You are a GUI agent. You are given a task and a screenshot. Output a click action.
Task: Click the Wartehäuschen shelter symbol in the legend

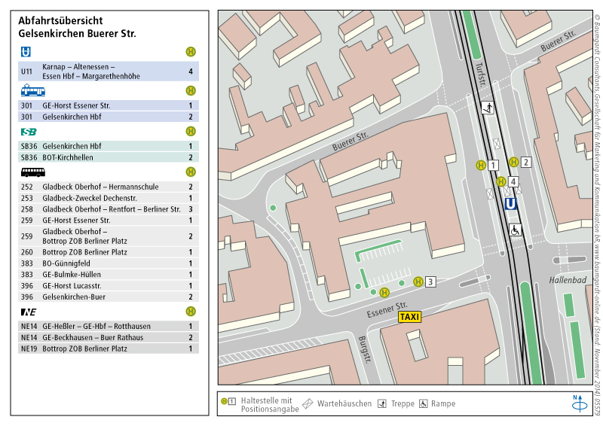pos(308,403)
